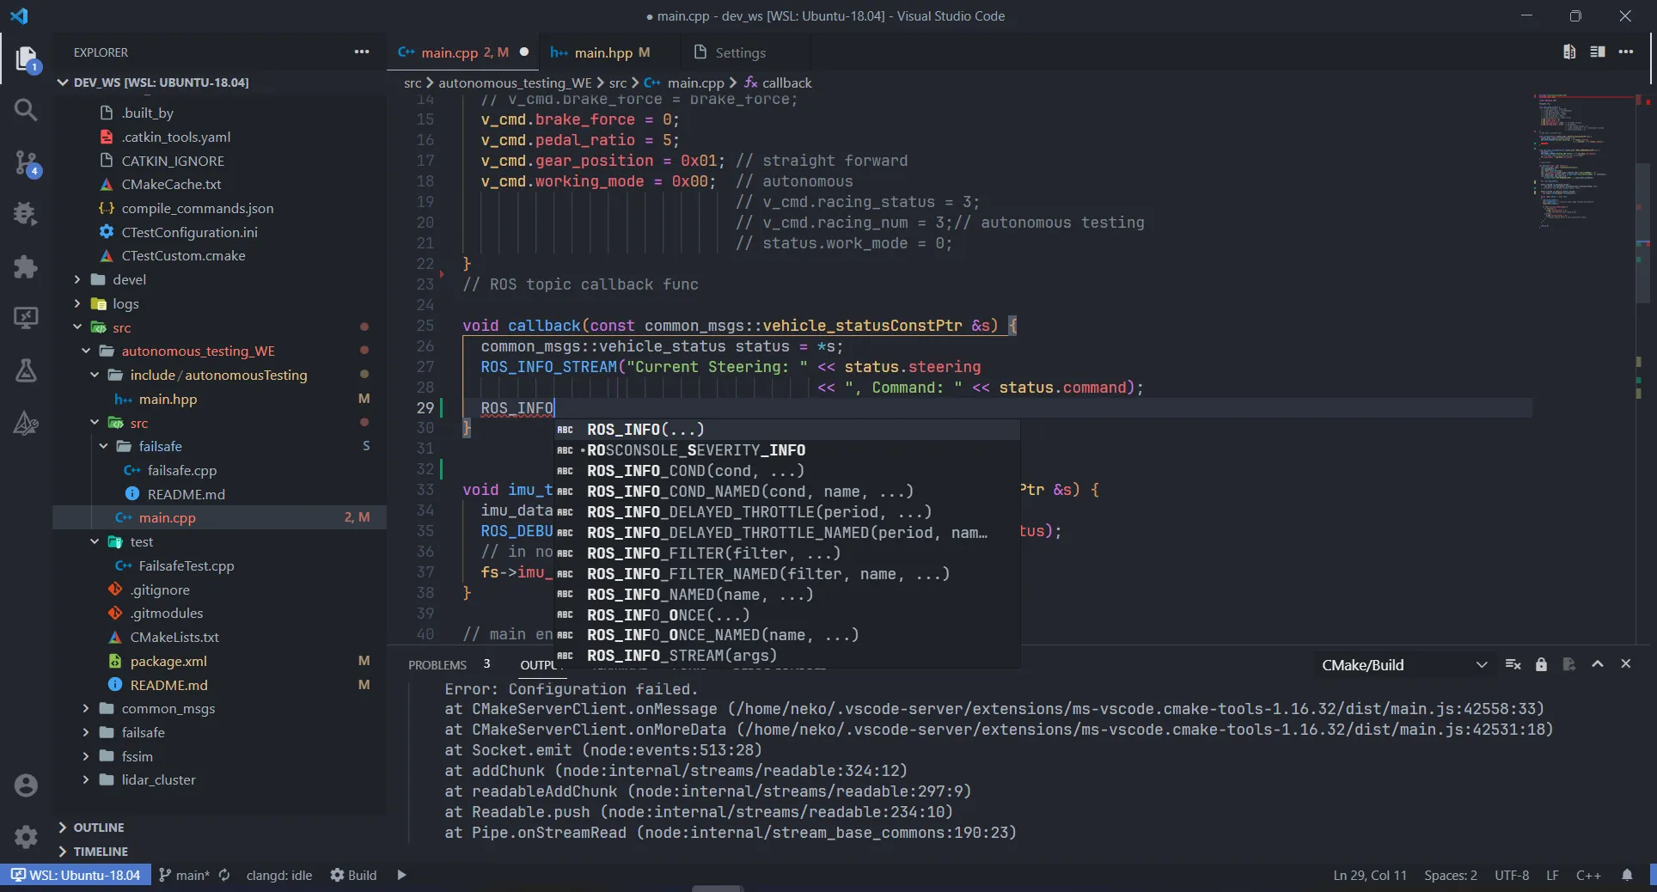Click the Build button in status bar
The height and width of the screenshot is (892, 1657).
354,875
